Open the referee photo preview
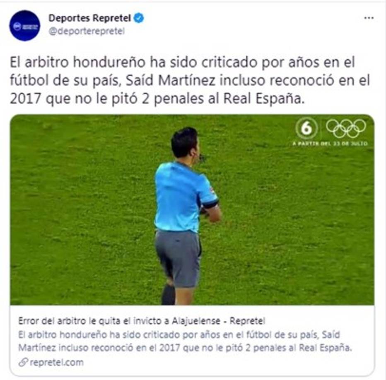The width and height of the screenshot is (386, 380). [192, 210]
